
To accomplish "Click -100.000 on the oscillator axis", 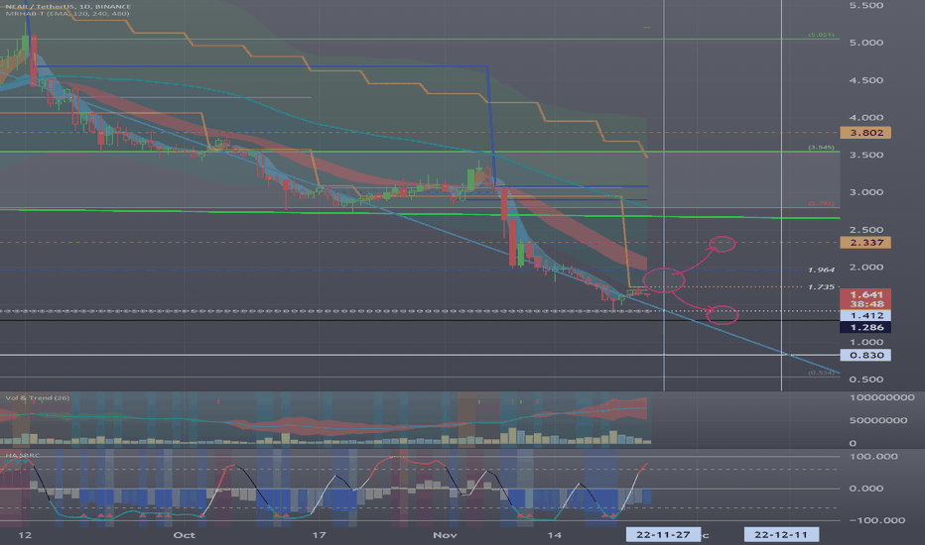I will [x=876, y=520].
